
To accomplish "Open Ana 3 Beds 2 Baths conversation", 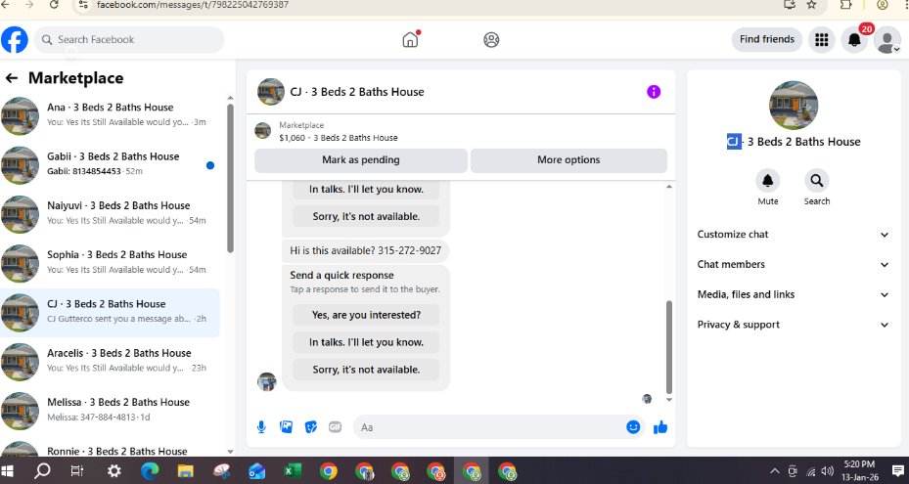I will click(111, 115).
